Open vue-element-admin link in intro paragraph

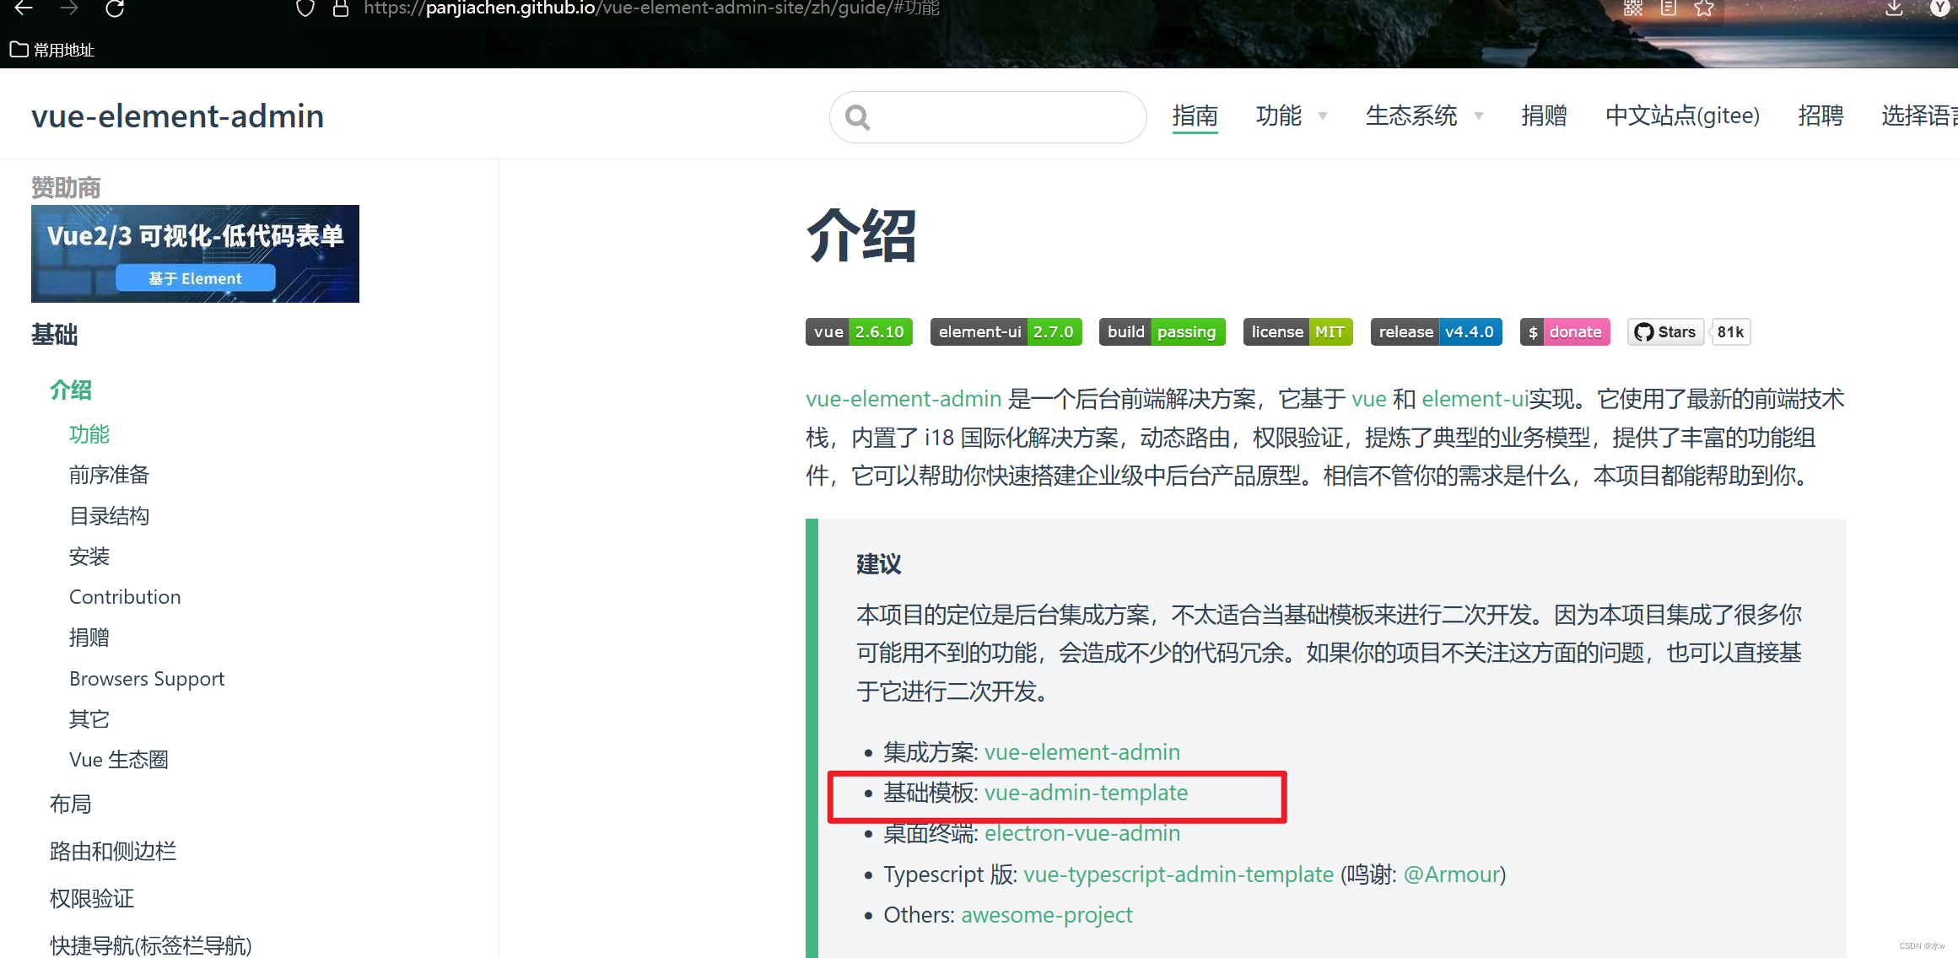[903, 399]
